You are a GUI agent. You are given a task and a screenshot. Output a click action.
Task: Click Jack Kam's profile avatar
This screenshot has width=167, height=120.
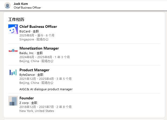tap(7, 5)
